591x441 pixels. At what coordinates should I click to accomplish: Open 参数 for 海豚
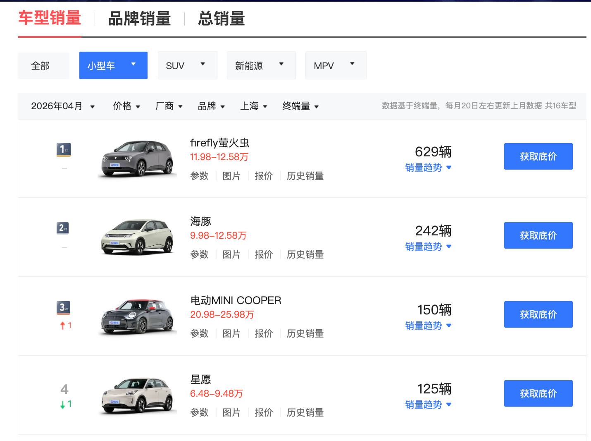click(x=200, y=254)
